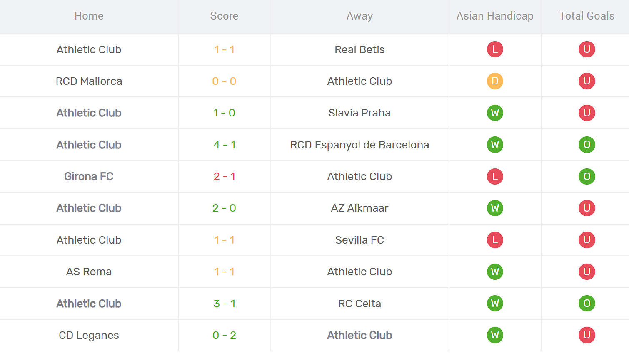Click the Home column header

[89, 16]
